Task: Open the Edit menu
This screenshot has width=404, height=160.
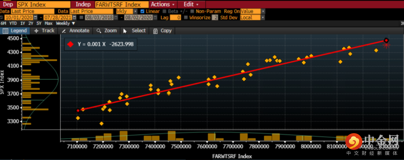Action: tap(191, 4)
